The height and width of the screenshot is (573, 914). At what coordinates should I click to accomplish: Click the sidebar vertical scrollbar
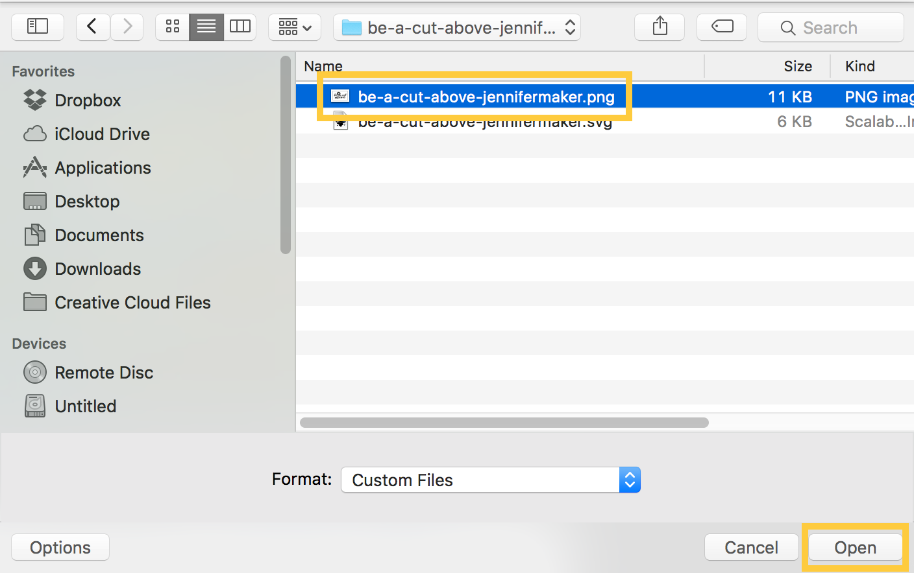[x=286, y=155]
